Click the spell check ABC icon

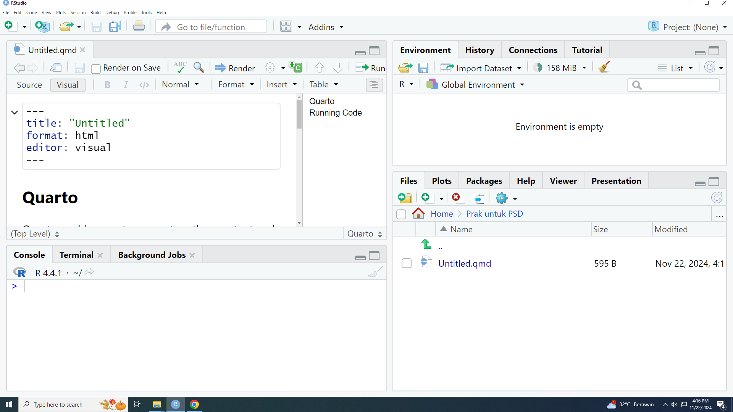pos(180,68)
